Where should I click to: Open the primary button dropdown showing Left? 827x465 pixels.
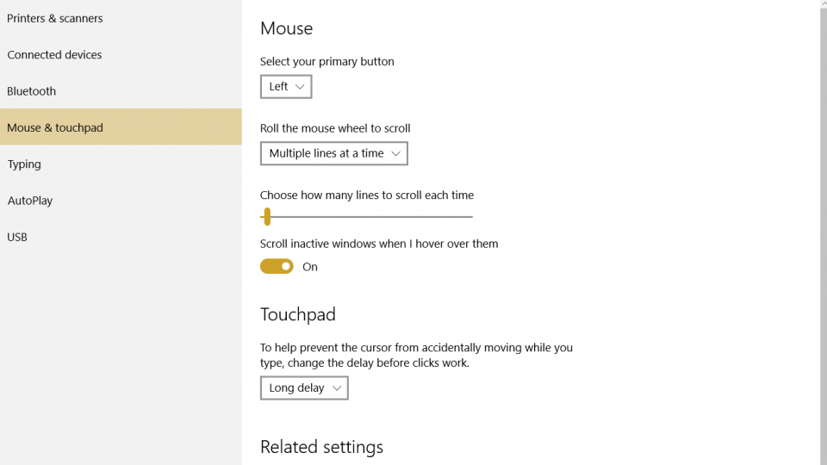pyautogui.click(x=286, y=86)
